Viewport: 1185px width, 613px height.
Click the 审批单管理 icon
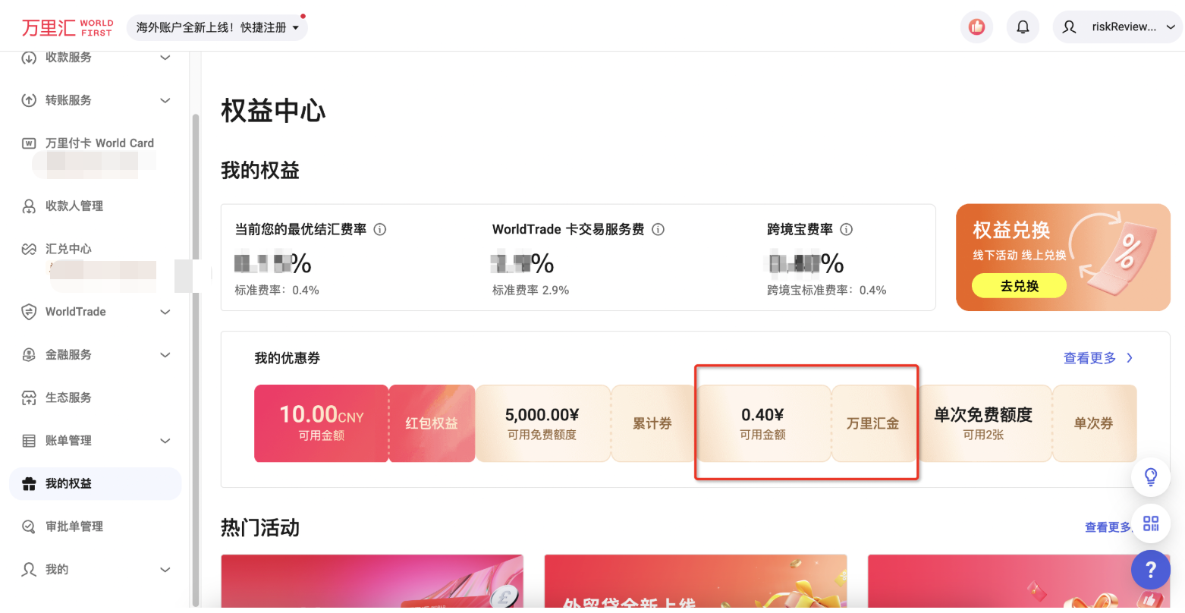pos(29,527)
